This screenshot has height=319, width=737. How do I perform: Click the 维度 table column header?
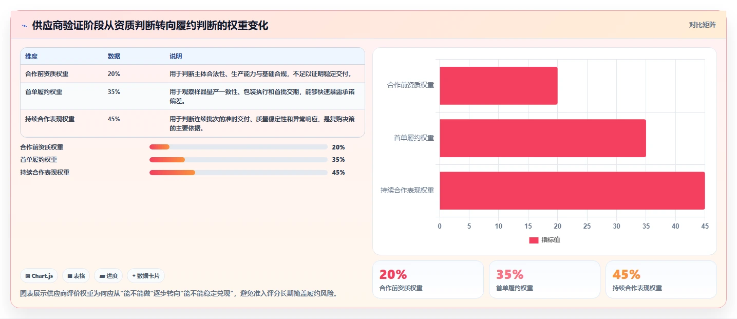click(31, 56)
